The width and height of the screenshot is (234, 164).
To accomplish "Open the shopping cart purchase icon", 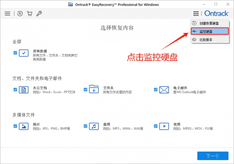I will (x=30, y=13).
